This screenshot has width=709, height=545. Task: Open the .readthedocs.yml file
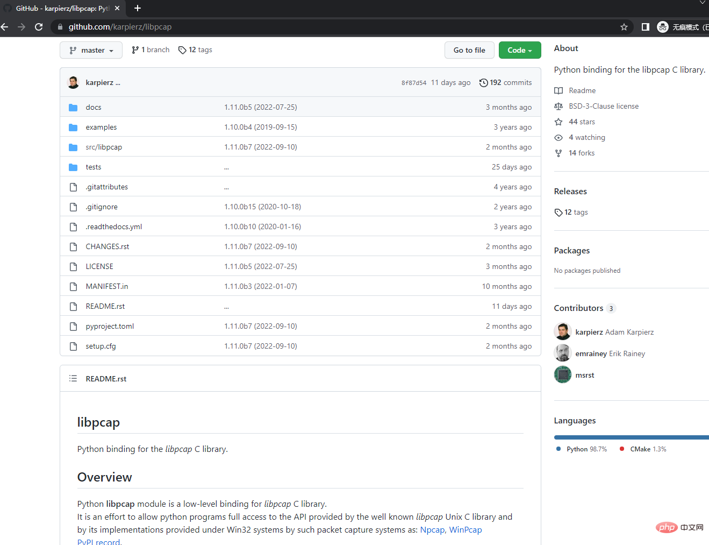tap(114, 227)
